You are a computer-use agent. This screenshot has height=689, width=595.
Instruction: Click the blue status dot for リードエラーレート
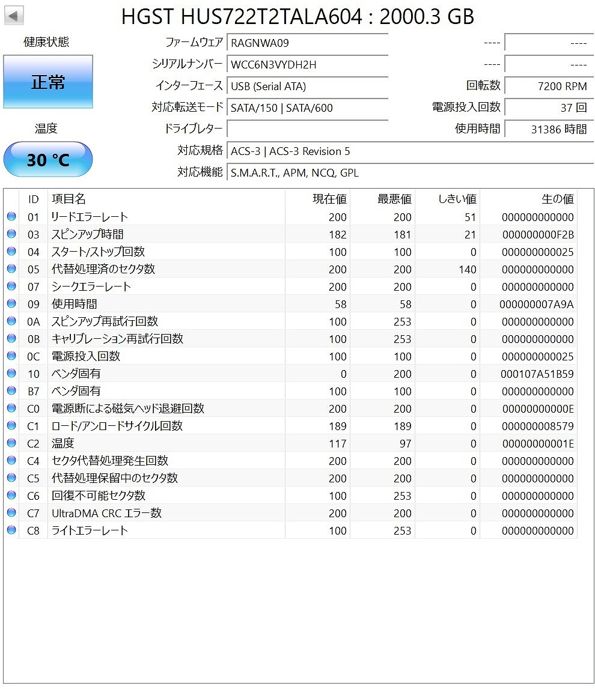click(x=12, y=217)
